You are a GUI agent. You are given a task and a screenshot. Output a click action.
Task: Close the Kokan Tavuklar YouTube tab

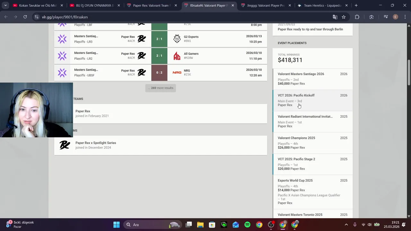pyautogui.click(x=62, y=5)
